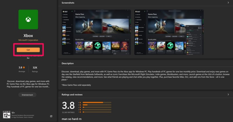Expand Ratings and reviews with its chevron
The width and height of the screenshot is (233, 122).
tap(228, 95)
